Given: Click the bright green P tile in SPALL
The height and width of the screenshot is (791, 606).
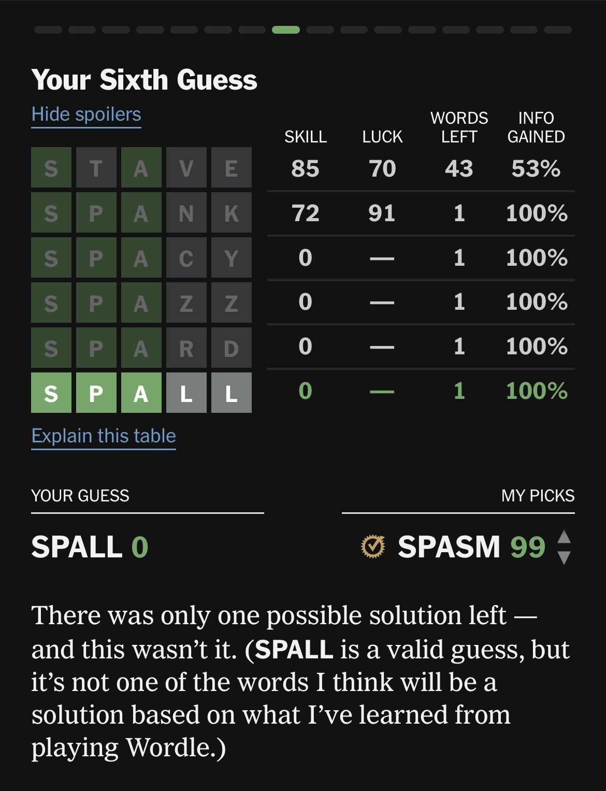Looking at the screenshot, I should (96, 393).
